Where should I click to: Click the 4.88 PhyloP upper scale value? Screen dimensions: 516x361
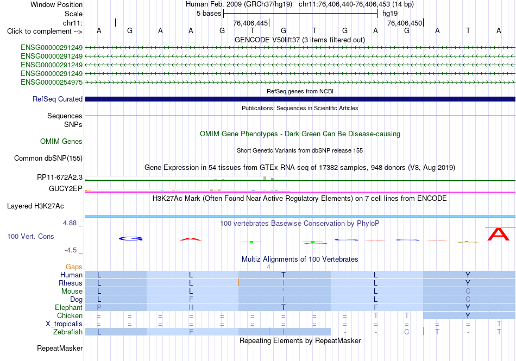coord(70,223)
